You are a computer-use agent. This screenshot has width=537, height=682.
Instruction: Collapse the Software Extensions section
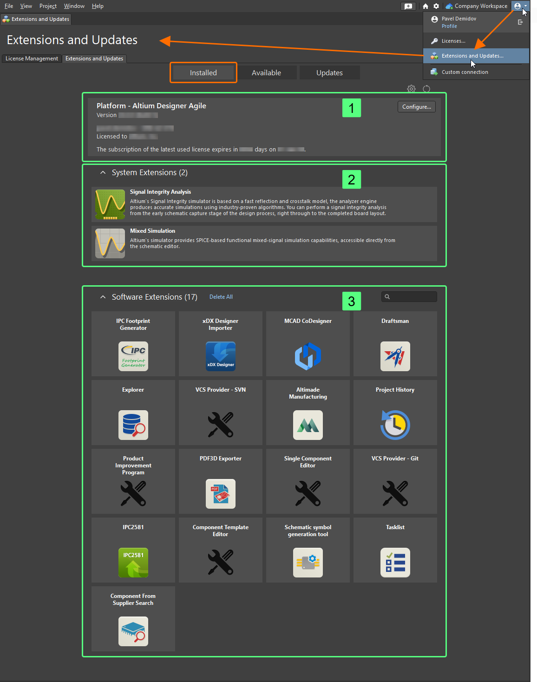[x=103, y=297]
